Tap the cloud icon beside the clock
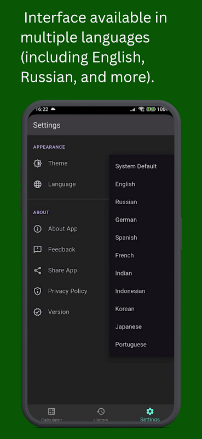 53,109
